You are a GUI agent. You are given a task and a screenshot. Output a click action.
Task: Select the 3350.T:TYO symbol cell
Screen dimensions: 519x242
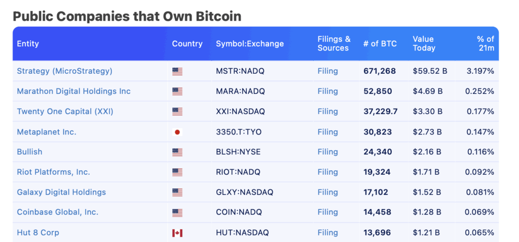coord(239,132)
